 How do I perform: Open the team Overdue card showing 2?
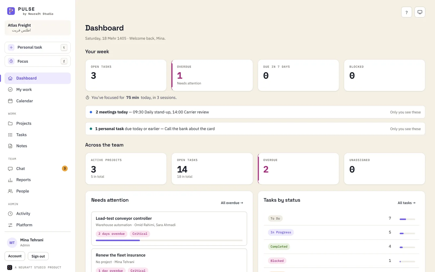tap(298, 169)
